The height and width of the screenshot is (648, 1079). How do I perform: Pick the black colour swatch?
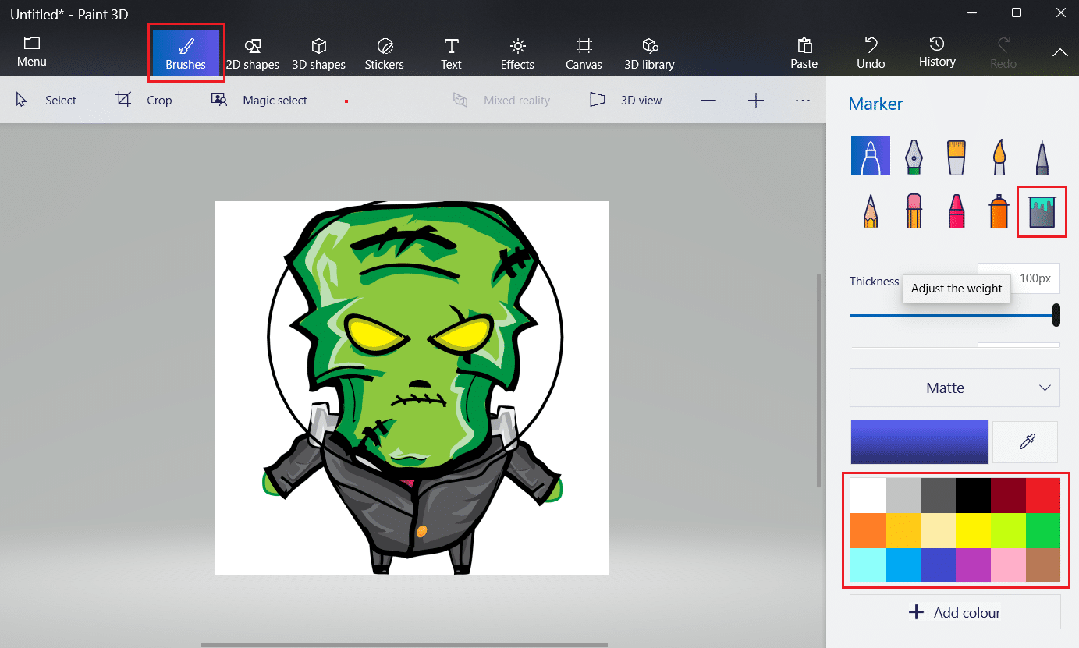[973, 495]
